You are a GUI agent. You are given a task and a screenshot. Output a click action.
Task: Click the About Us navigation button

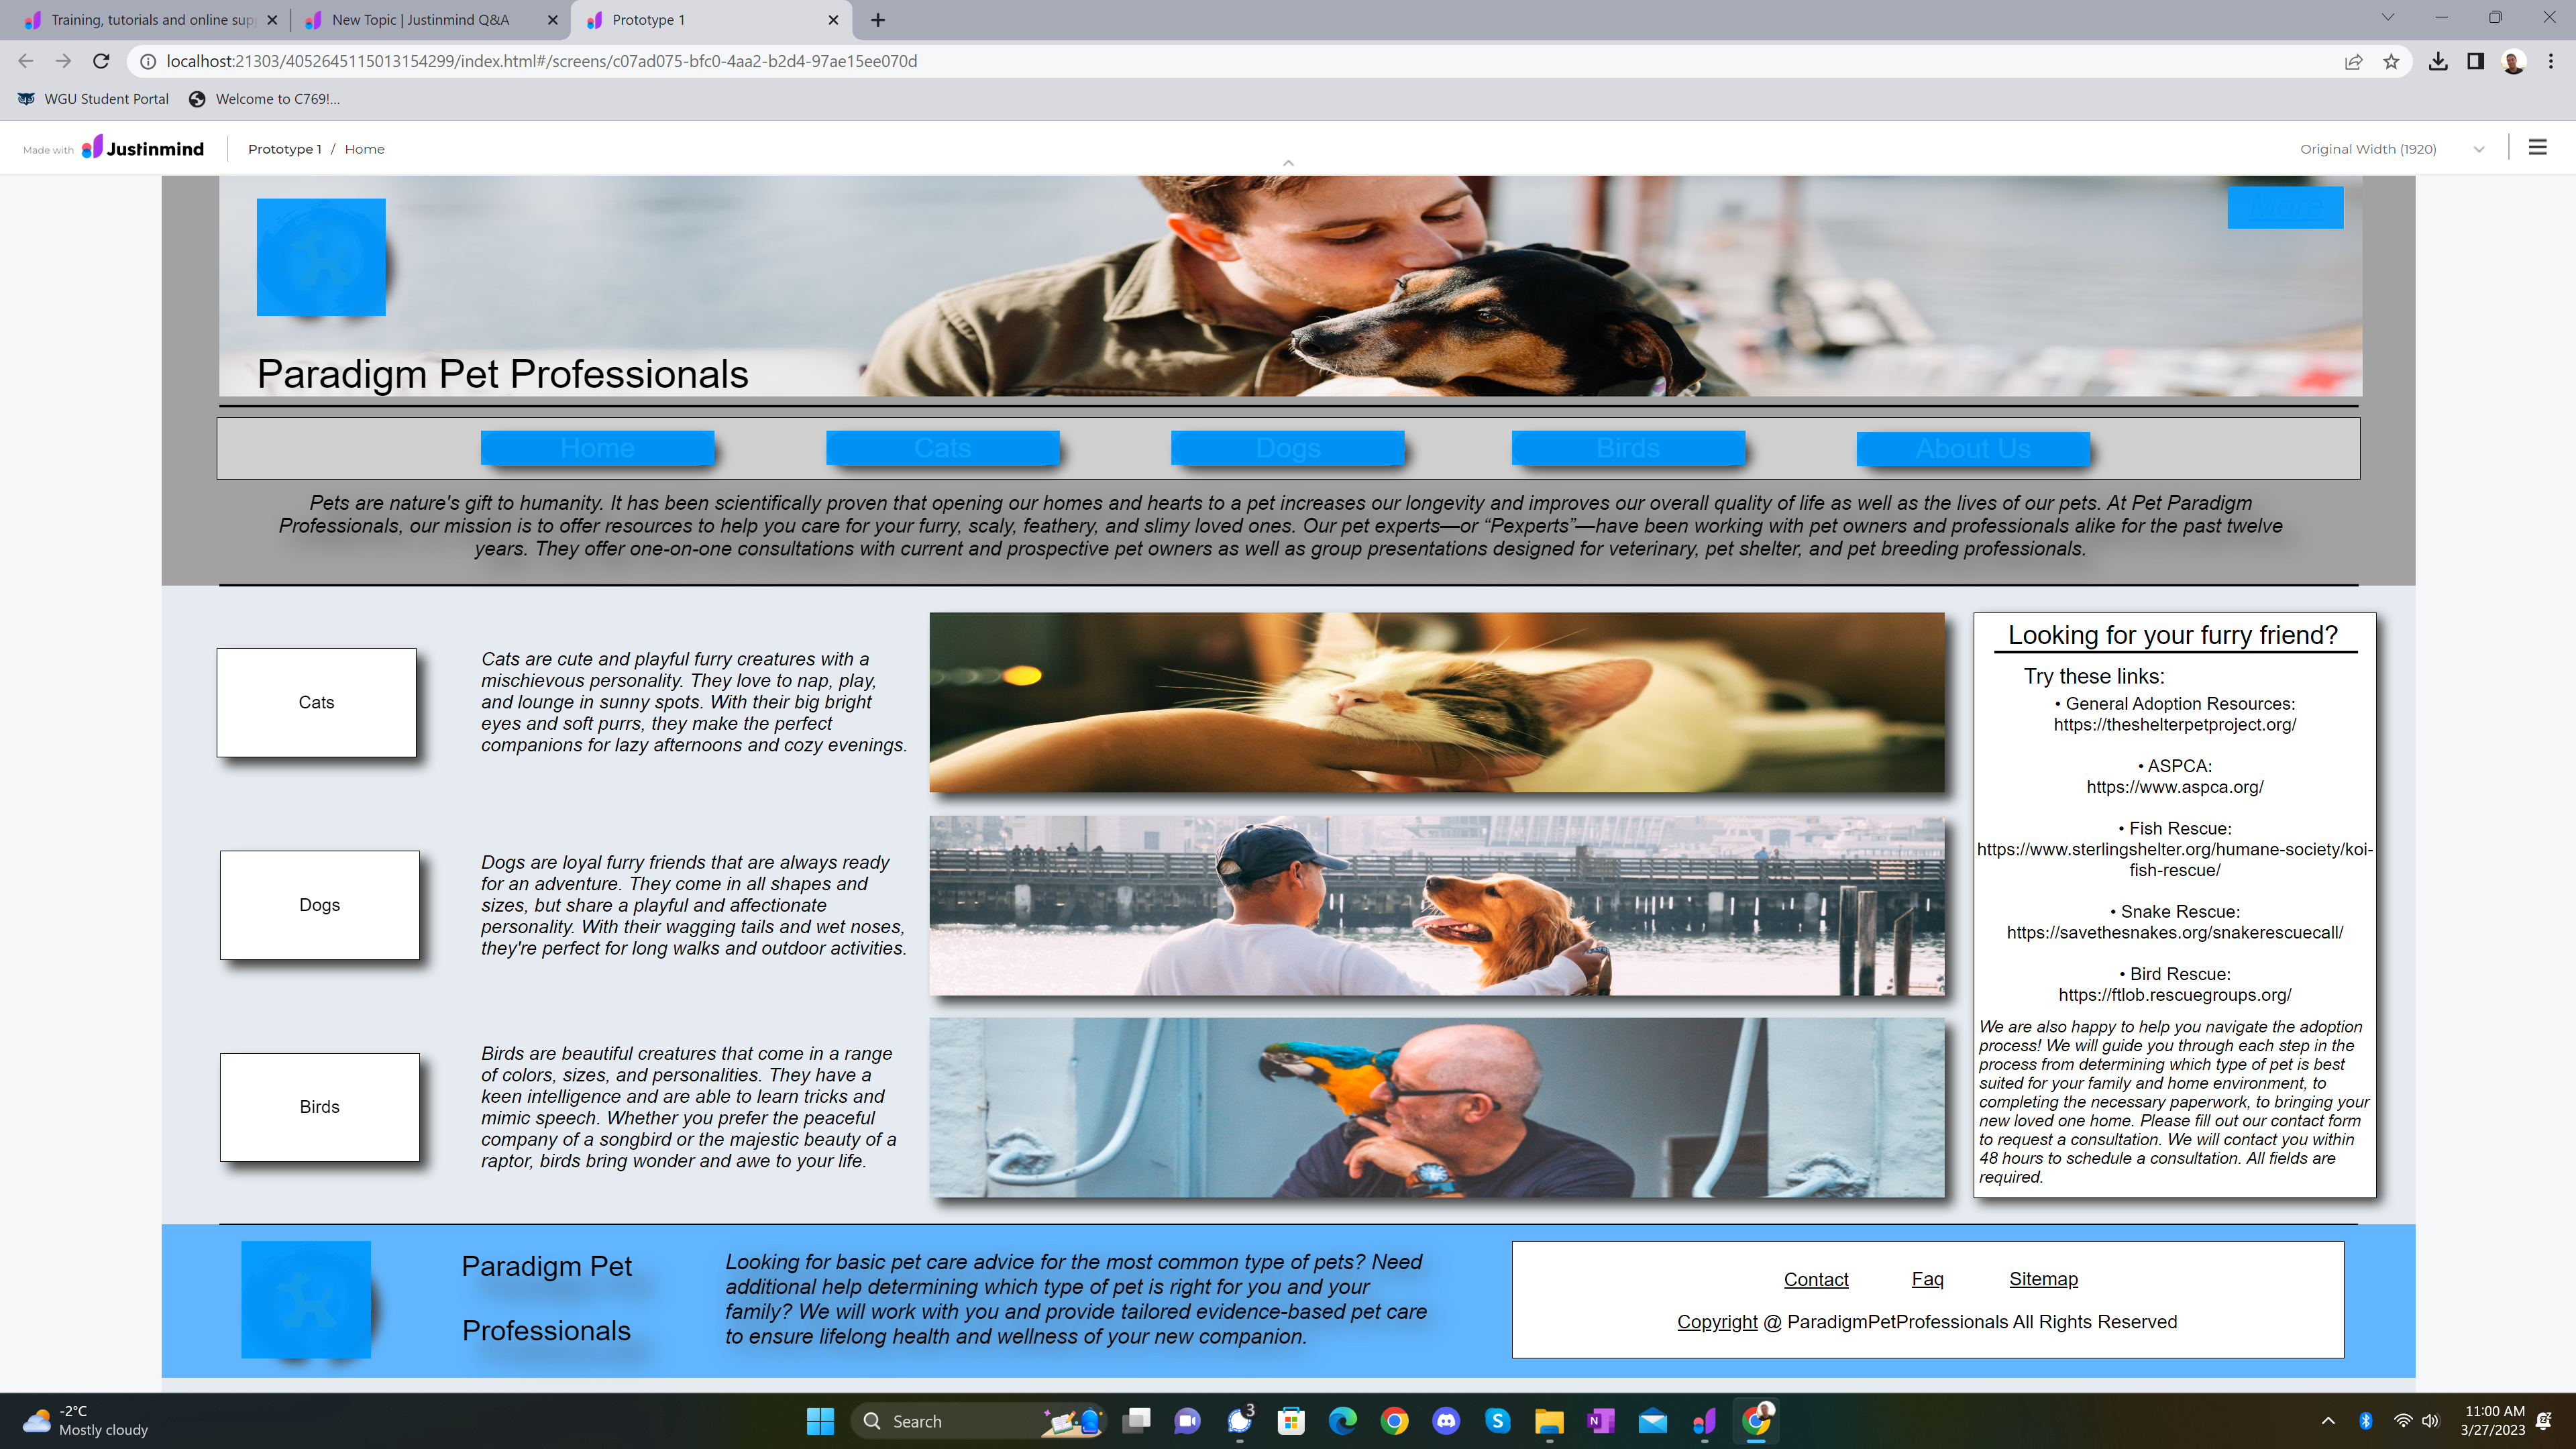(1972, 449)
